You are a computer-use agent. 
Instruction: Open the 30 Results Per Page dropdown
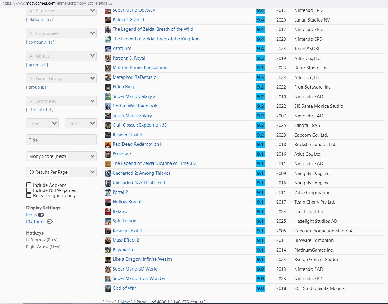click(x=61, y=172)
